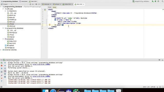The width and height of the screenshot is (164, 92).
Task: Hide the Project tool window
Action: coord(39,4)
